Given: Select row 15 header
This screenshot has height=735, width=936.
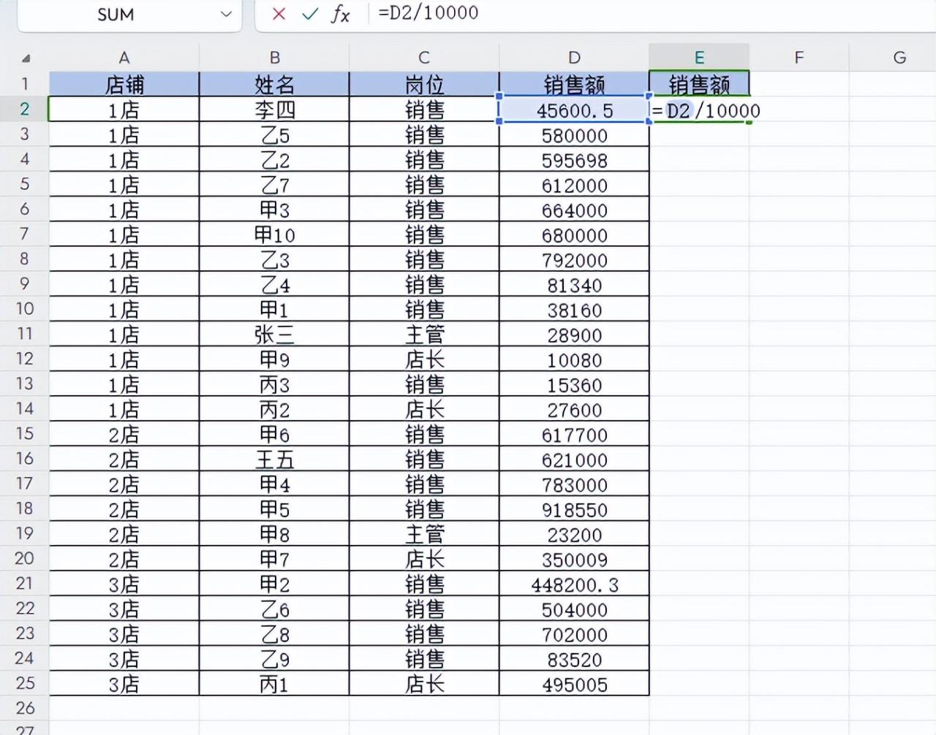Looking at the screenshot, I should coord(24,433).
